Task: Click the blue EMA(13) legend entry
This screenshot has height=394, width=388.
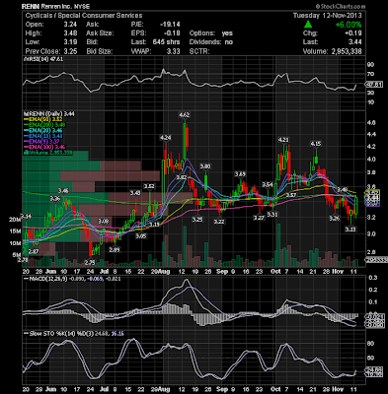Action: click(44, 136)
